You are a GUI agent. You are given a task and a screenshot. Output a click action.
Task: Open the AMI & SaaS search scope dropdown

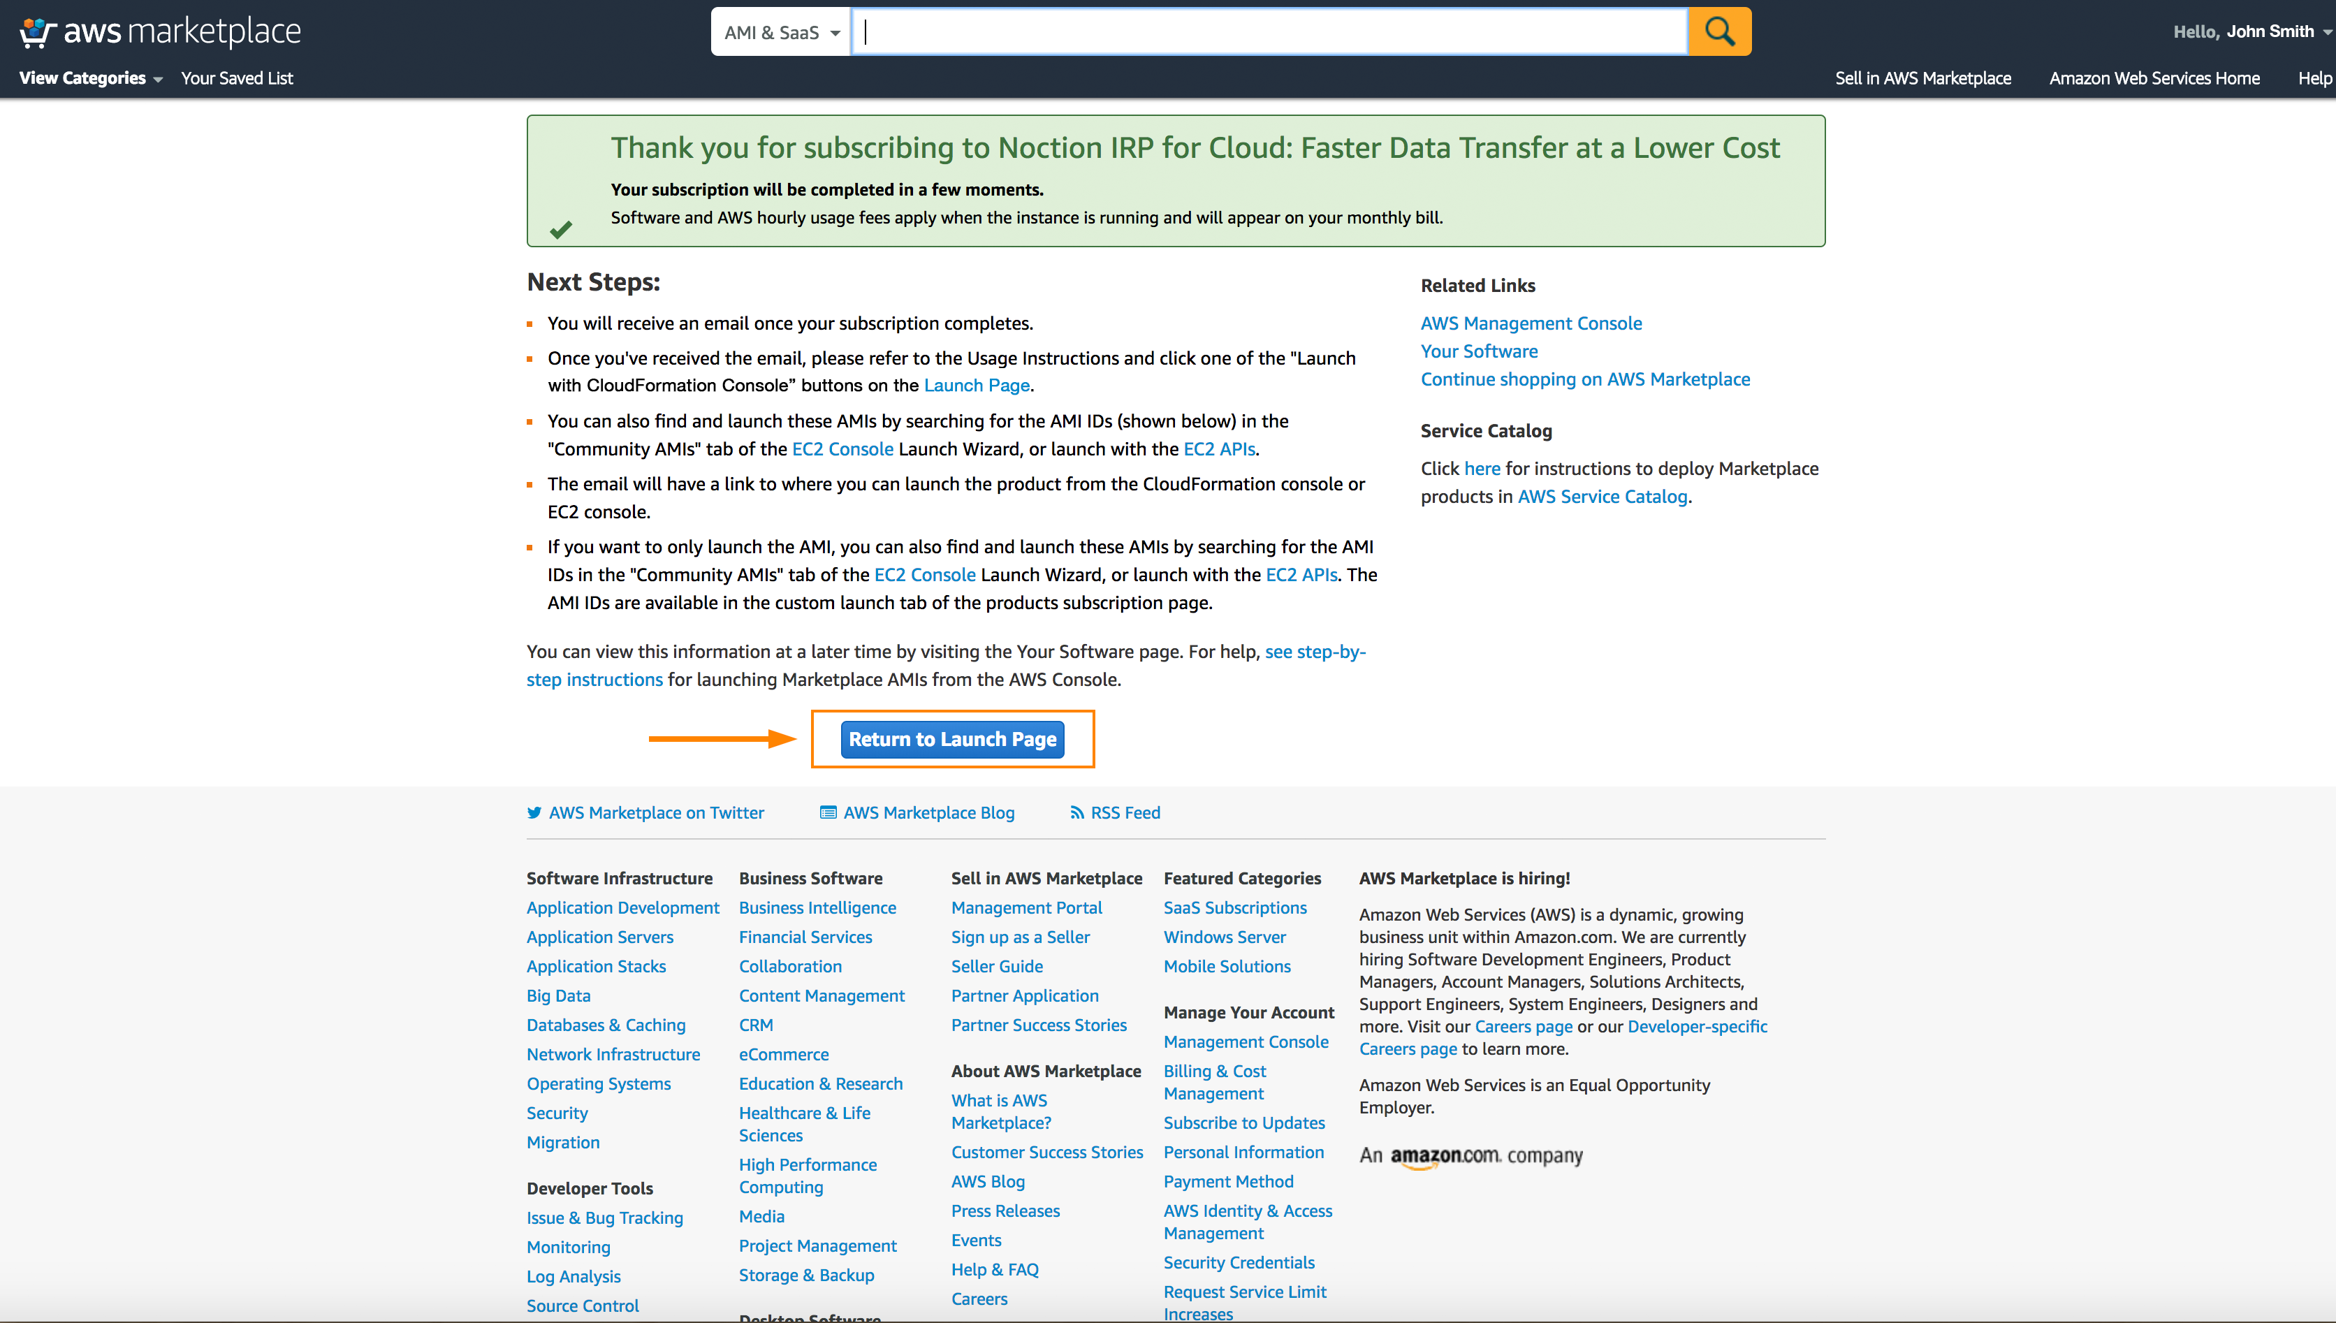pyautogui.click(x=782, y=32)
